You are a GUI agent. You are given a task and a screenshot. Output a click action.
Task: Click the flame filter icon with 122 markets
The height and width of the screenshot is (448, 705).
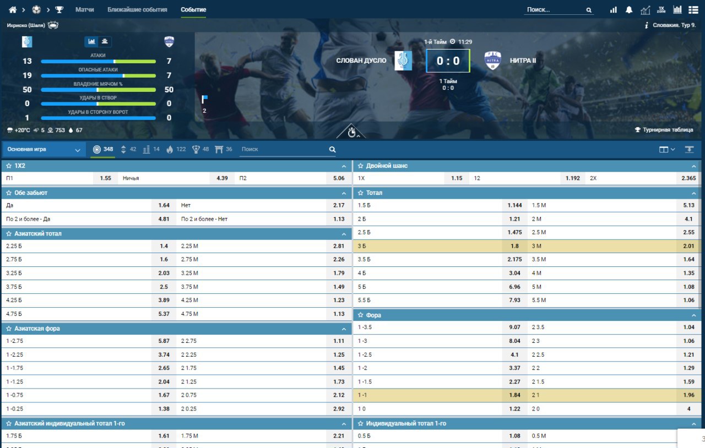[170, 149]
